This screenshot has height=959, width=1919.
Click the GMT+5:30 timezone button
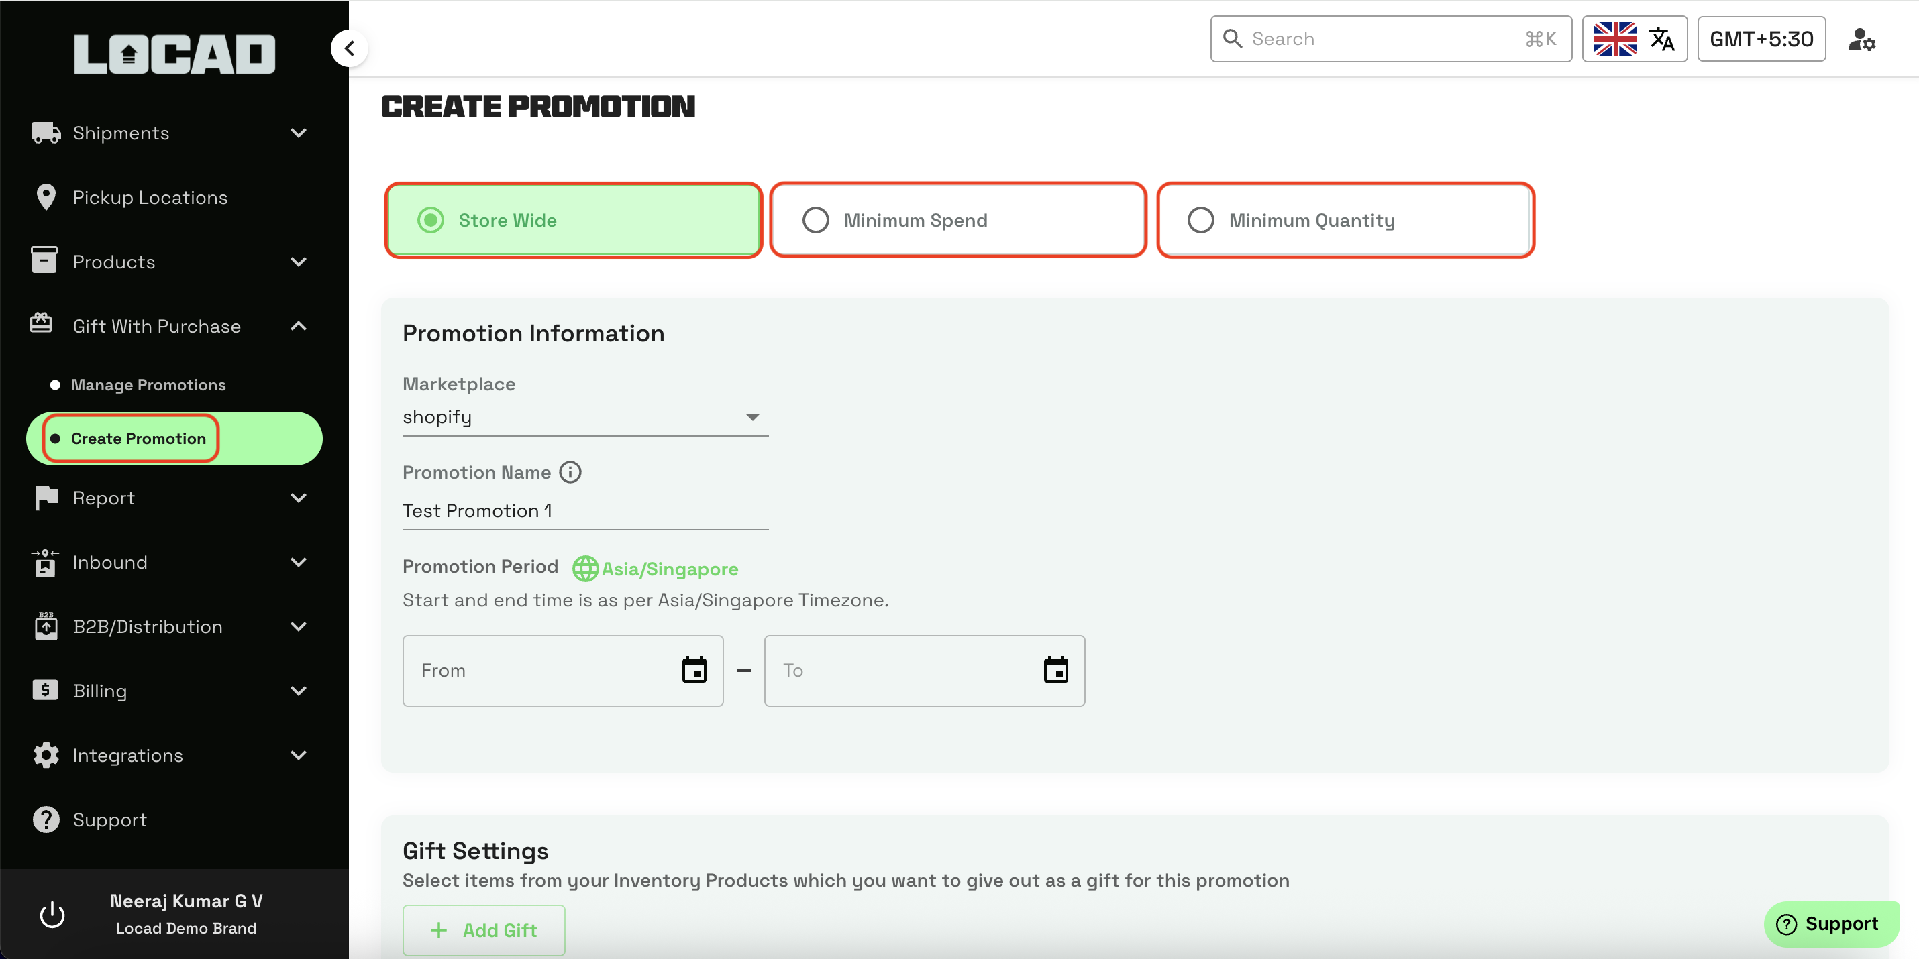[1761, 39]
